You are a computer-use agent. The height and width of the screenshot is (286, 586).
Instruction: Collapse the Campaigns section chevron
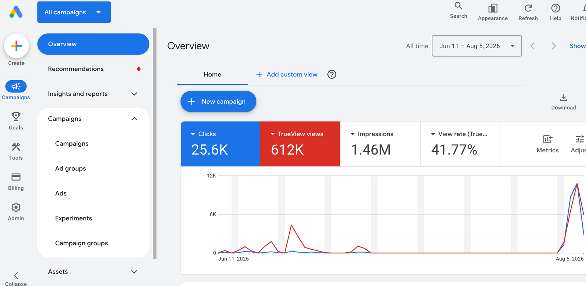134,119
